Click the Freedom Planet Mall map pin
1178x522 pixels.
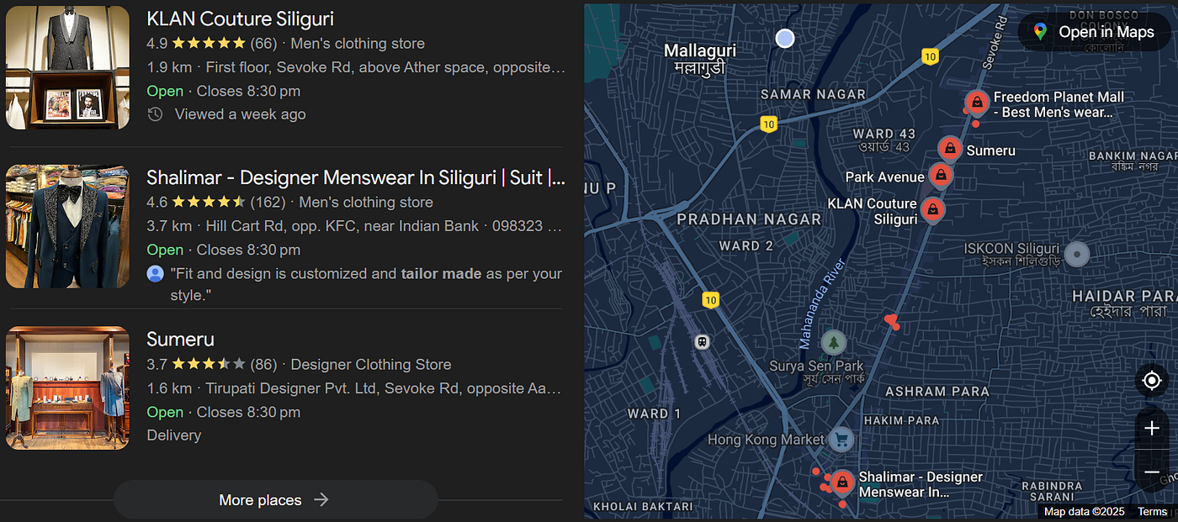click(976, 103)
